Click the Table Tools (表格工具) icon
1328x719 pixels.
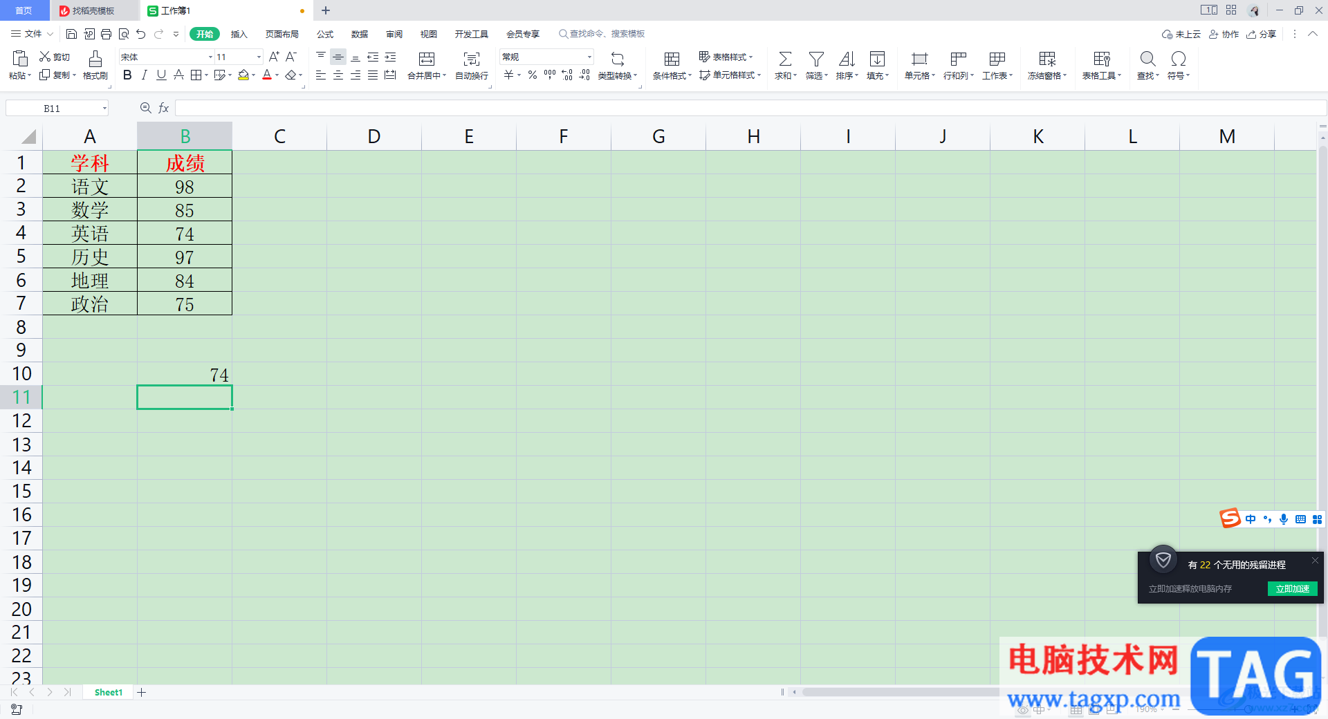tap(1102, 58)
